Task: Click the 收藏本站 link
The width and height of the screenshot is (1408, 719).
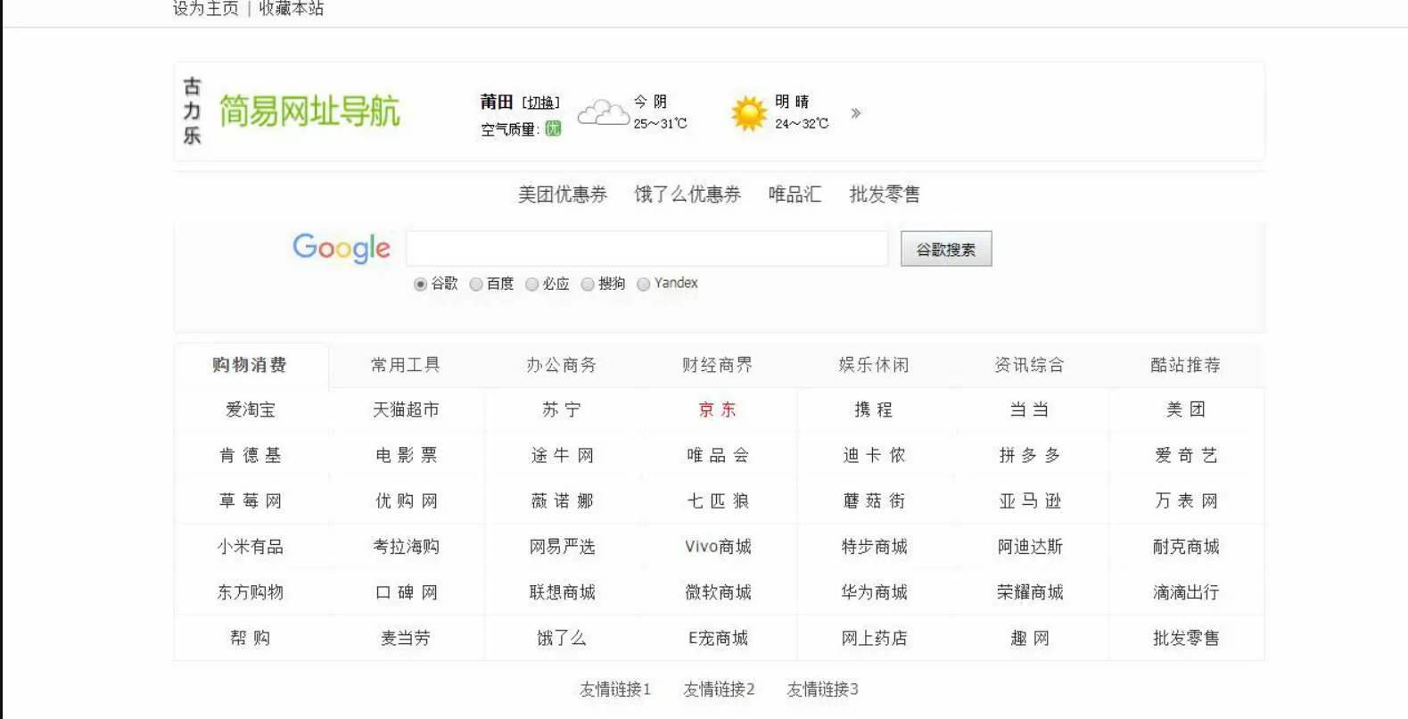Action: [292, 9]
